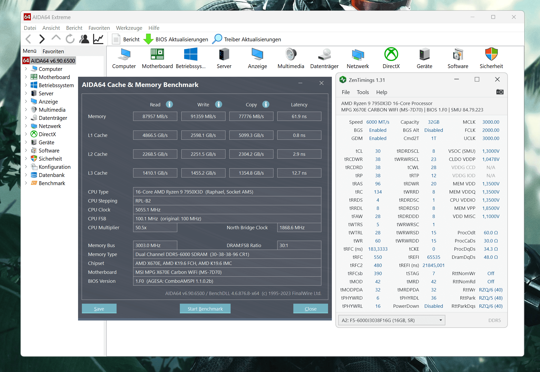Select the Sicherheit tree item
This screenshot has height=372, width=540.
click(x=50, y=159)
